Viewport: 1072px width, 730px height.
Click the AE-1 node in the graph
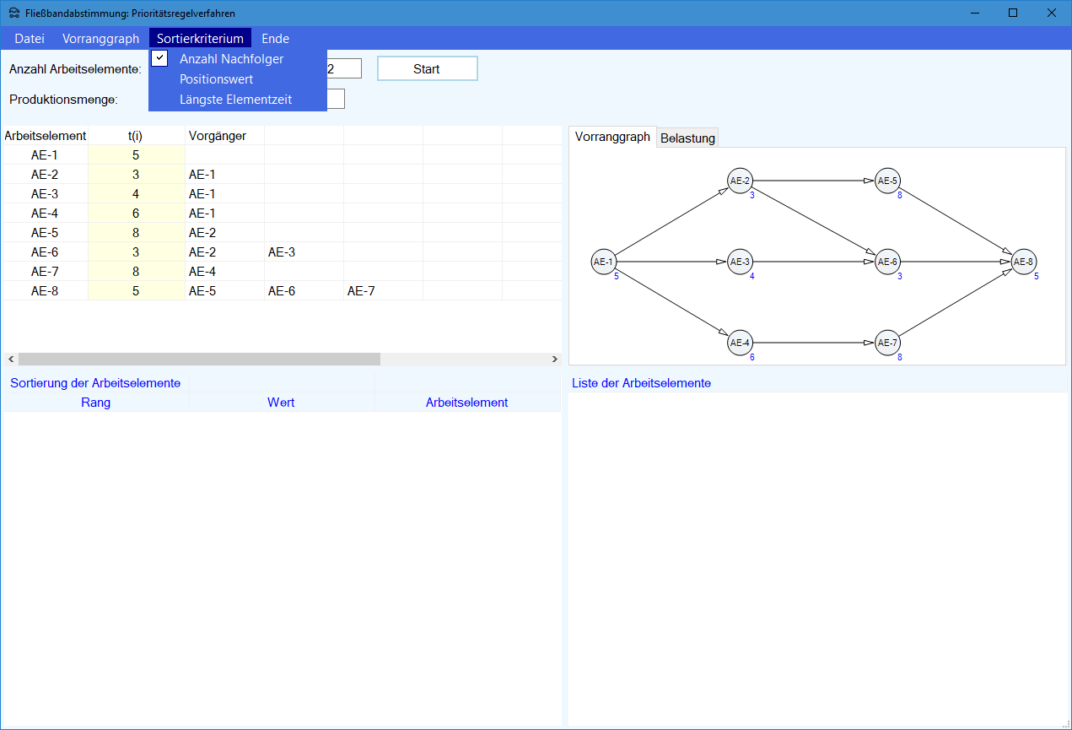(603, 262)
